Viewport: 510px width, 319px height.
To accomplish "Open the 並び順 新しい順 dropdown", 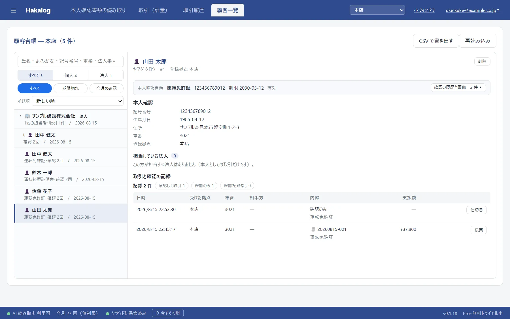I will pyautogui.click(x=78, y=101).
